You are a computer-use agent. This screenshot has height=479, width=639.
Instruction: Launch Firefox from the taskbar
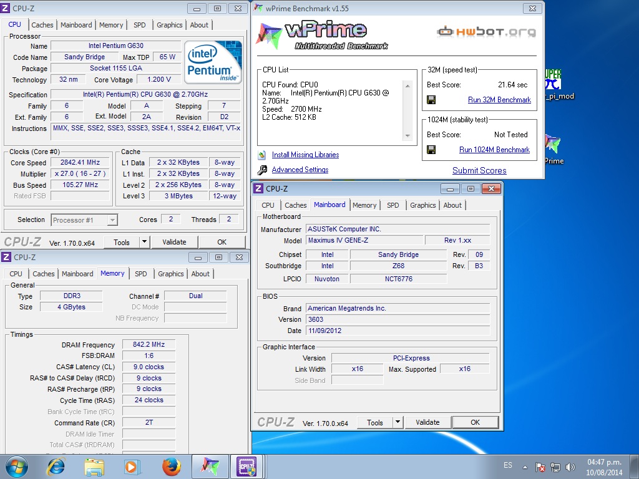pos(171,467)
